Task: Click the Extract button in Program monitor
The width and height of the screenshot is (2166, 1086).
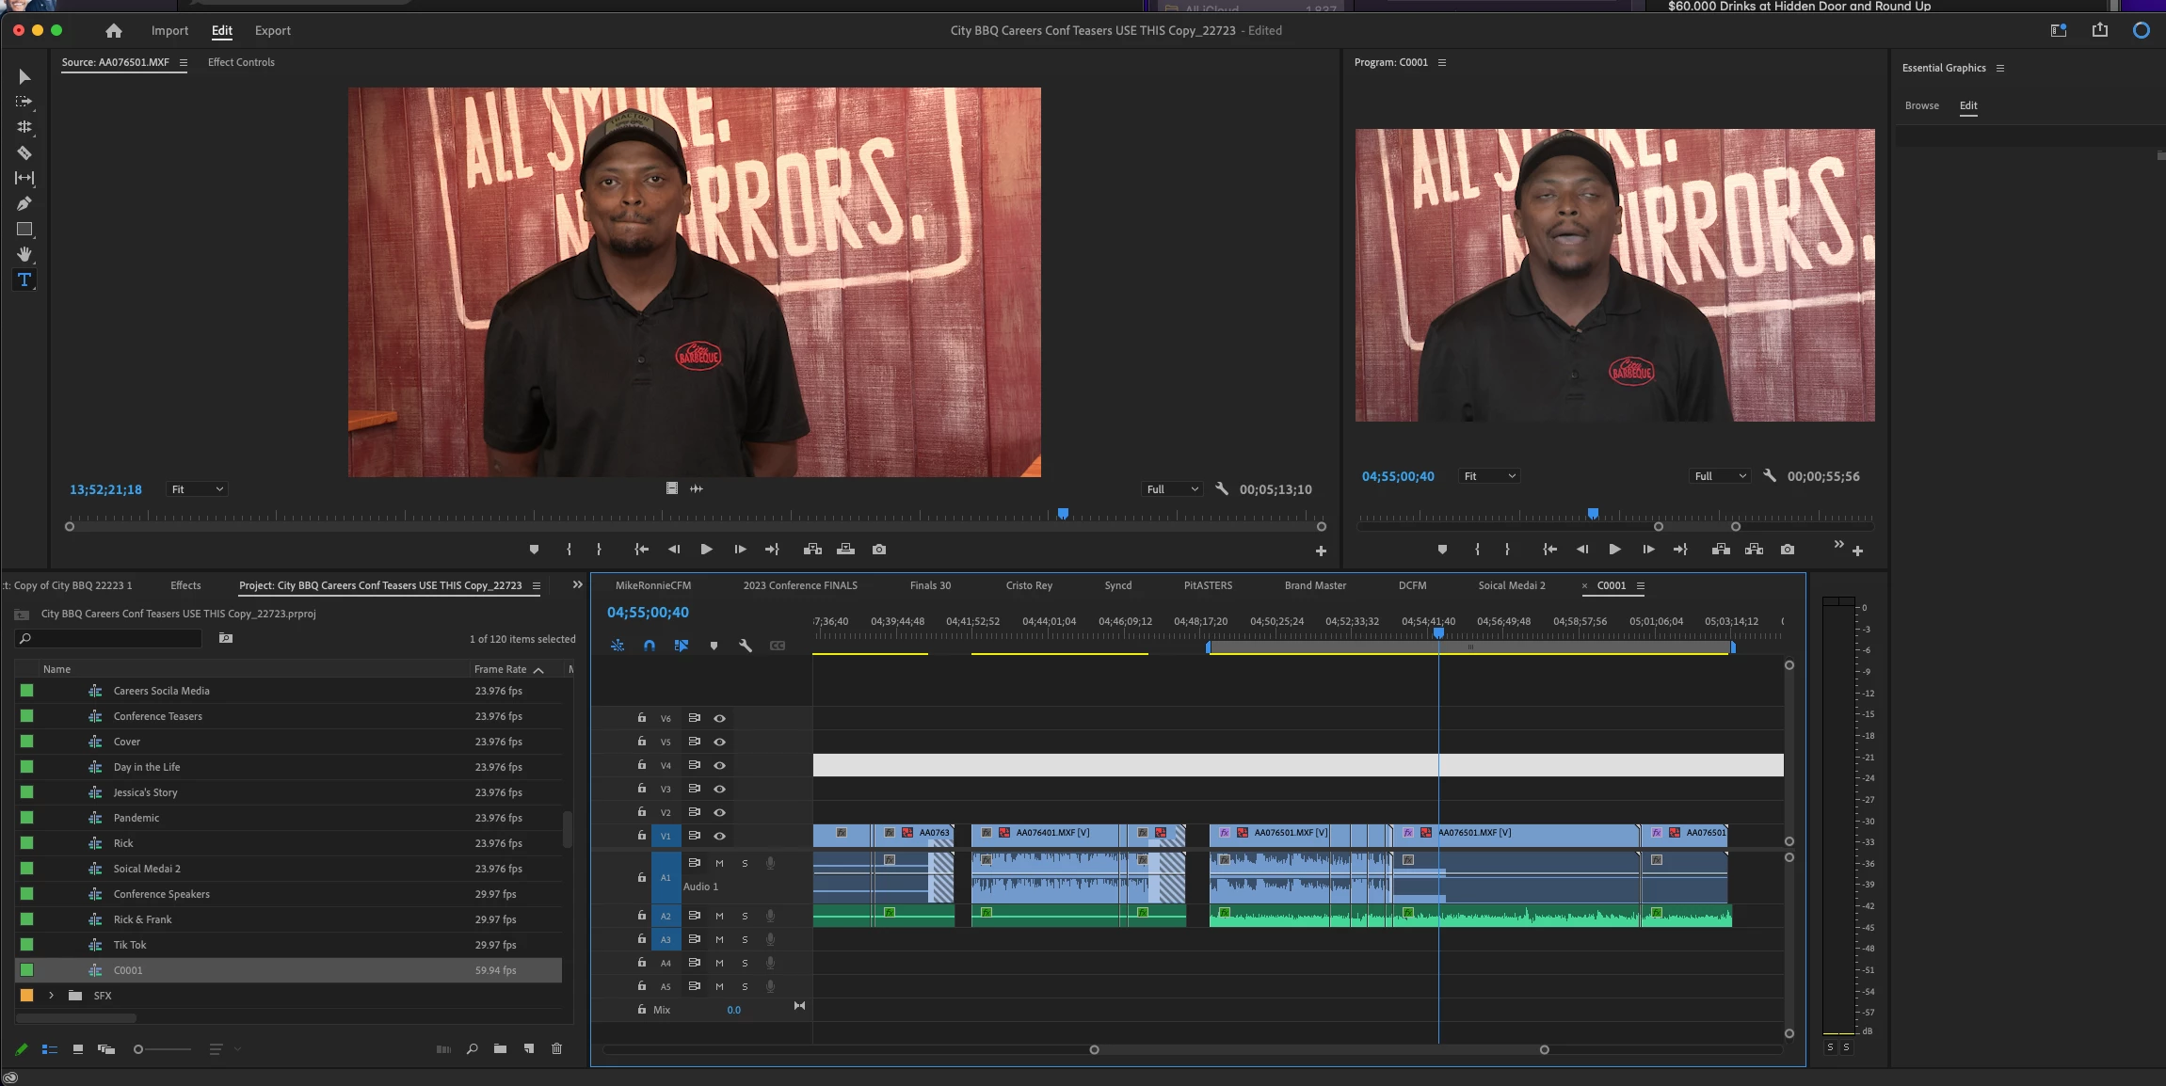Action: pyautogui.click(x=1755, y=550)
